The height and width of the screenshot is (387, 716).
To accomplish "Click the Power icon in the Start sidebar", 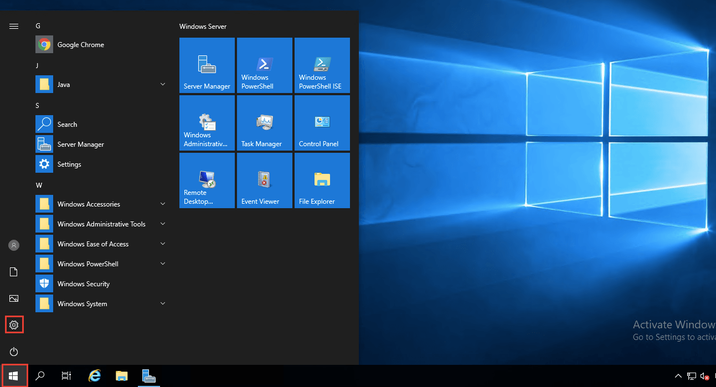I will coord(14,352).
